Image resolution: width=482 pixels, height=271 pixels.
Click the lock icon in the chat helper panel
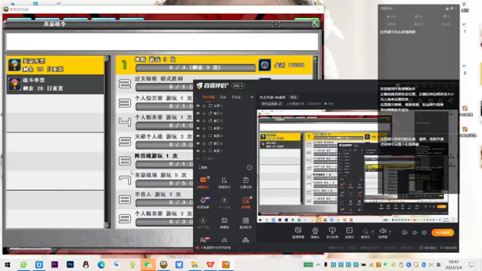point(447,8)
